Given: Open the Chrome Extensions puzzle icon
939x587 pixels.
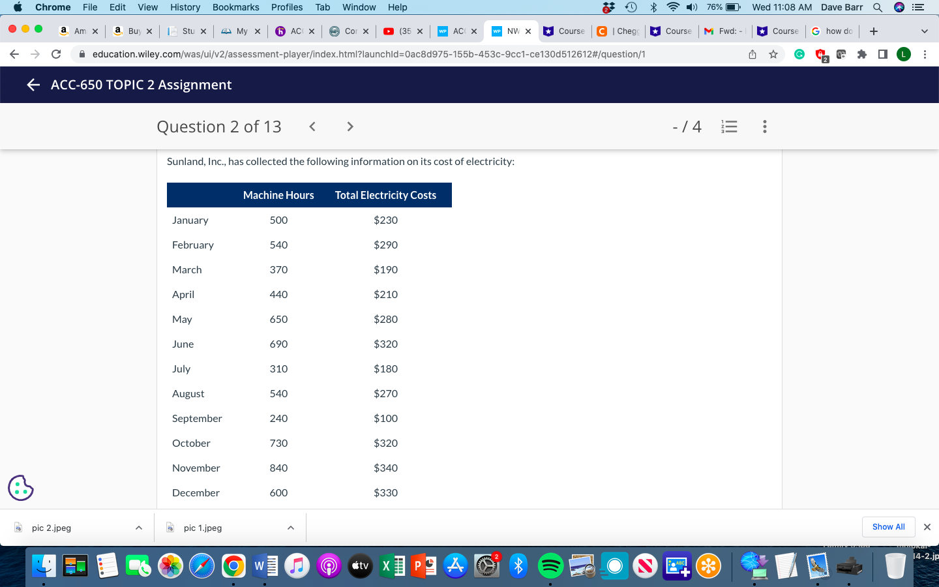Looking at the screenshot, I should (x=862, y=54).
